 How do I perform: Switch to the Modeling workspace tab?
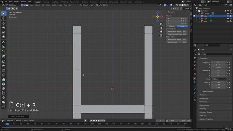point(46,2)
